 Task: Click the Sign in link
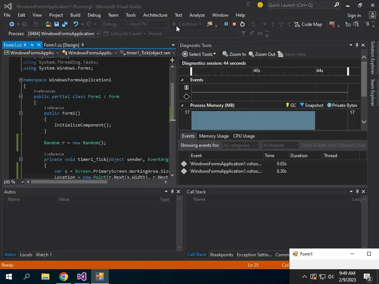tap(354, 16)
